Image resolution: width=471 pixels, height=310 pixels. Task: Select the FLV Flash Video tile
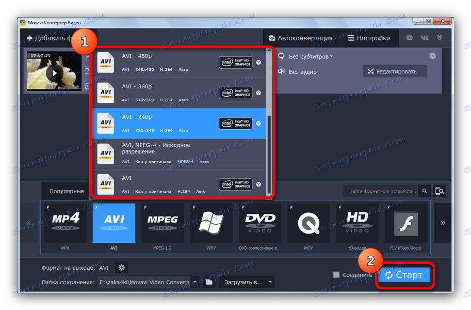(406, 223)
